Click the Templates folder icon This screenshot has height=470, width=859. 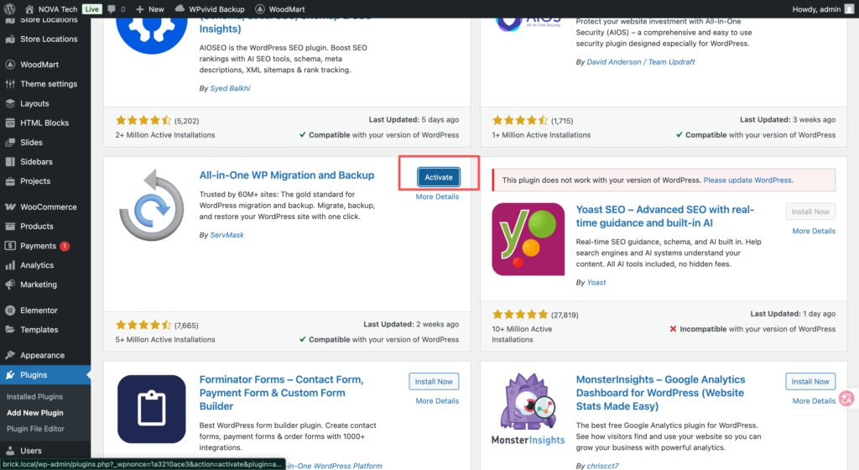click(10, 329)
